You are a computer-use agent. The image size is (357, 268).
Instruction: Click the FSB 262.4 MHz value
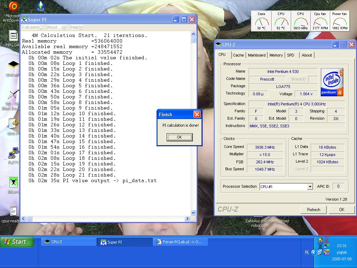pos(265,162)
